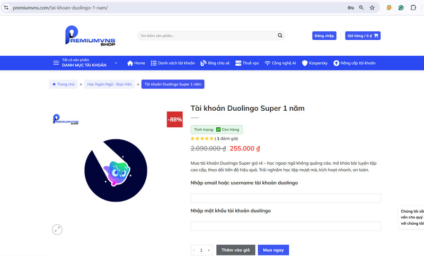424x256 pixels.
Task: Click the Blog chia sẻ feed icon
Action: point(204,63)
